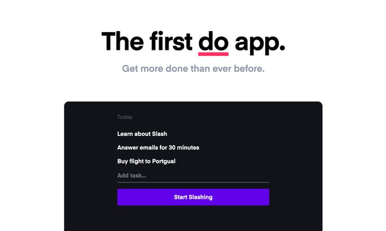Click the word Buy in the flight task
The width and height of the screenshot is (386, 231).
122,161
